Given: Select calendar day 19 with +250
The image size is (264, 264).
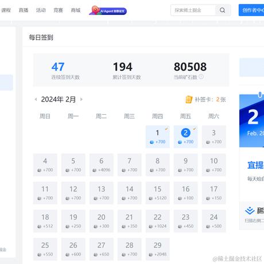Looking at the screenshot, I should [73, 221].
